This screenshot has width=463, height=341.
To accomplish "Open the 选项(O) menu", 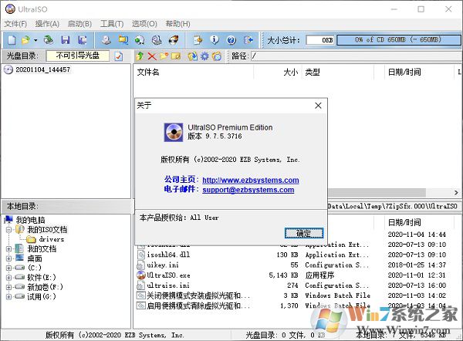I will coord(144,24).
